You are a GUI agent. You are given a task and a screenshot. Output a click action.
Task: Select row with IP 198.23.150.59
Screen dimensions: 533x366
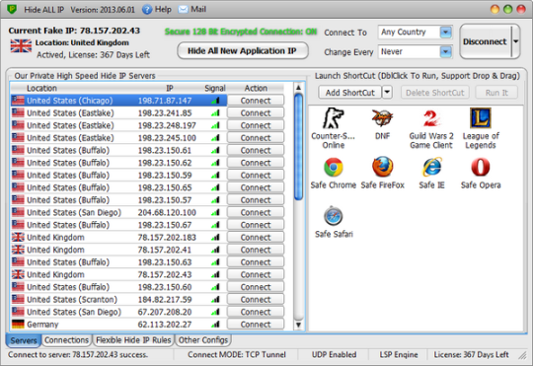coord(118,175)
